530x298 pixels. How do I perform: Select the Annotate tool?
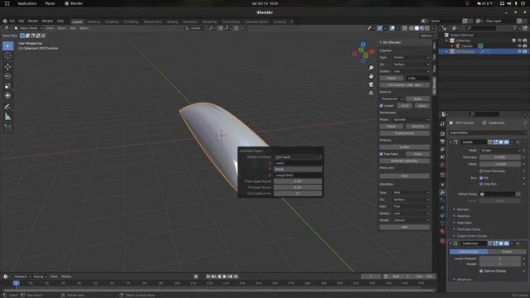[x=7, y=107]
